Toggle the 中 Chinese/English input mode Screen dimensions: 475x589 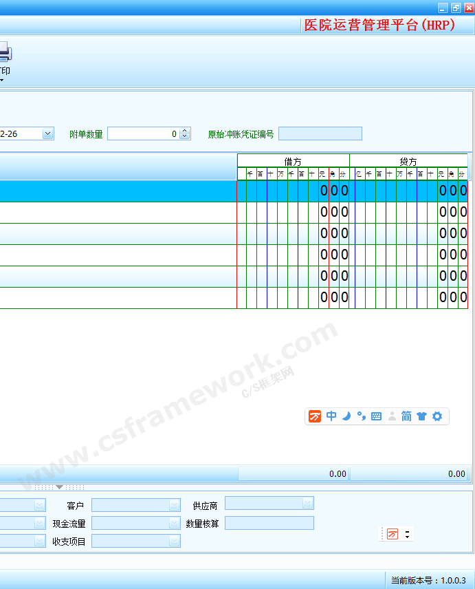coord(331,416)
